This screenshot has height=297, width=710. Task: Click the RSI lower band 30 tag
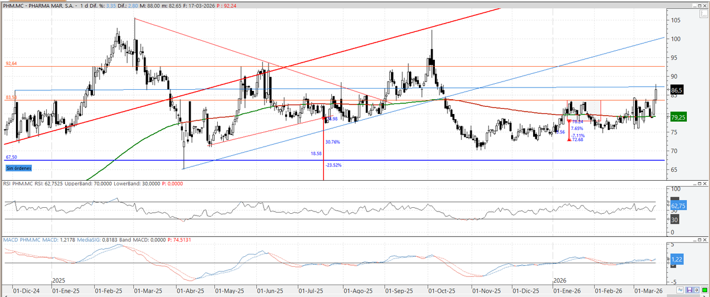674,218
